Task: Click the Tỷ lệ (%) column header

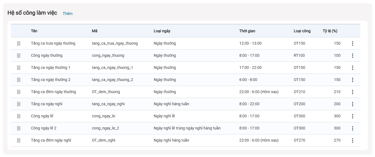Action: pyautogui.click(x=330, y=31)
